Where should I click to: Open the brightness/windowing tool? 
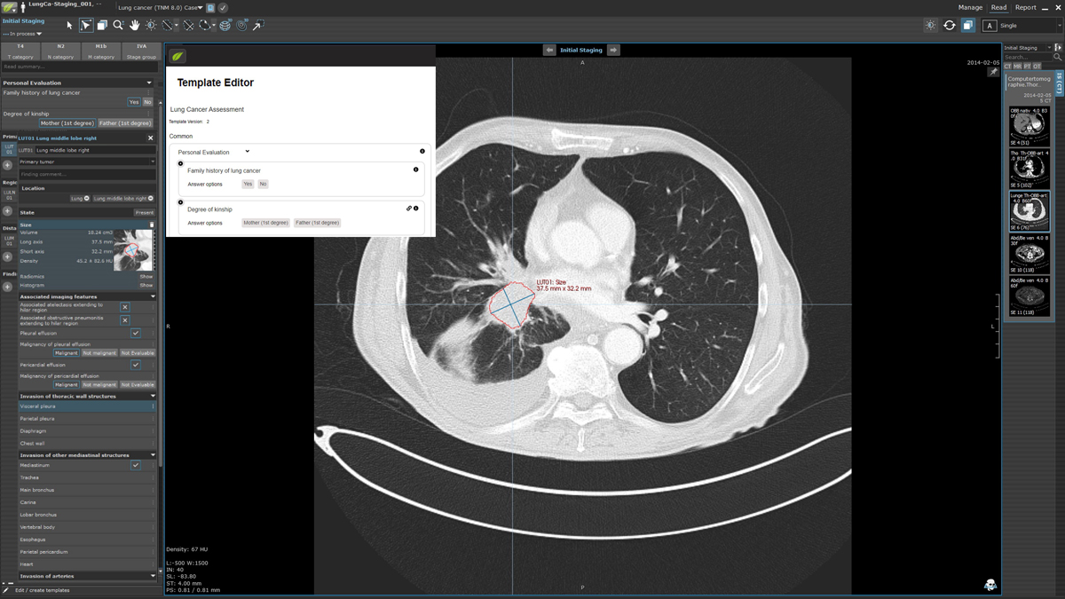click(150, 25)
